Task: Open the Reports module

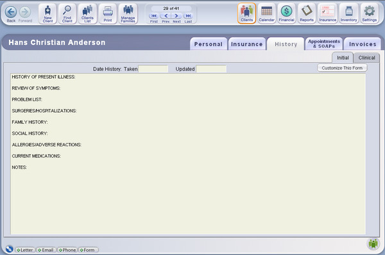Action: click(x=307, y=13)
